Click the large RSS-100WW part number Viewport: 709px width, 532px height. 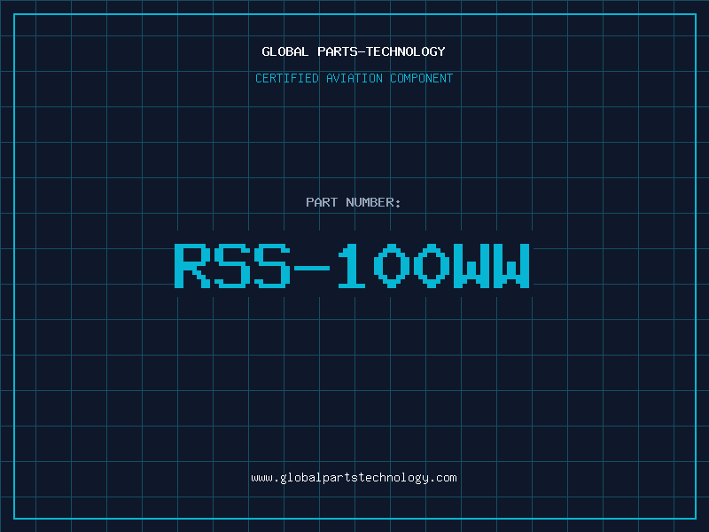[x=354, y=266]
